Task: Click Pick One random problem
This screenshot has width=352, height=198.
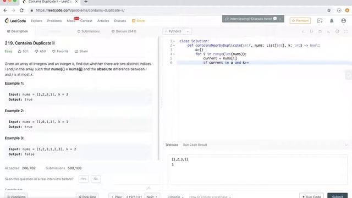Action: [87, 196]
